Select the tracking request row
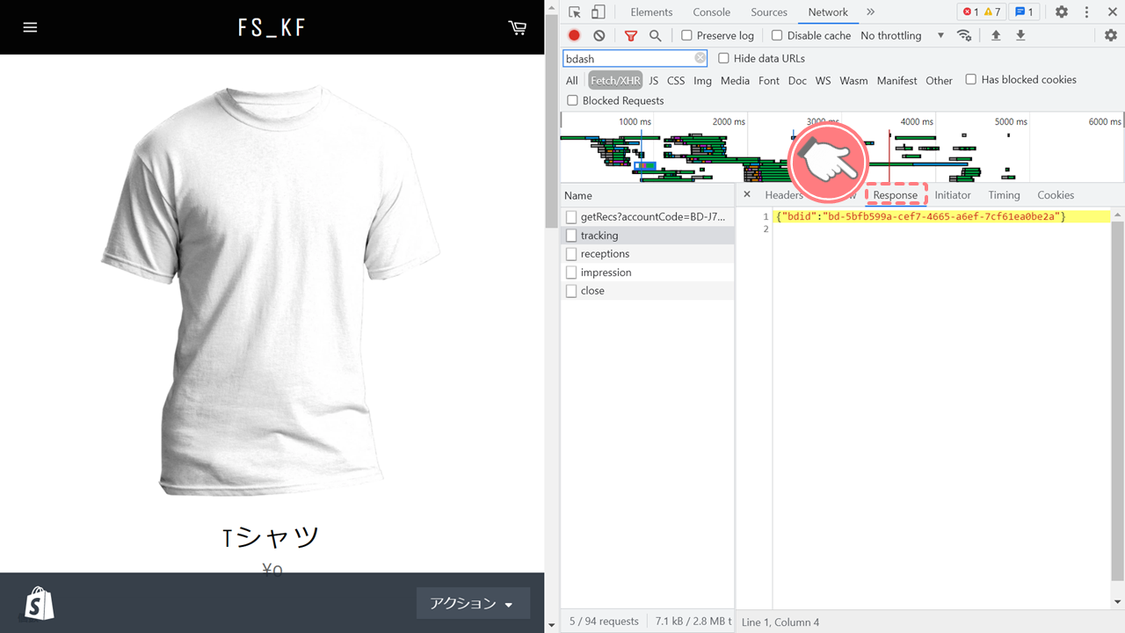 tap(647, 236)
